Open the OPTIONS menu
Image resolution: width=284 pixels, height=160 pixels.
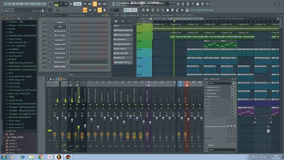coord(32,4)
